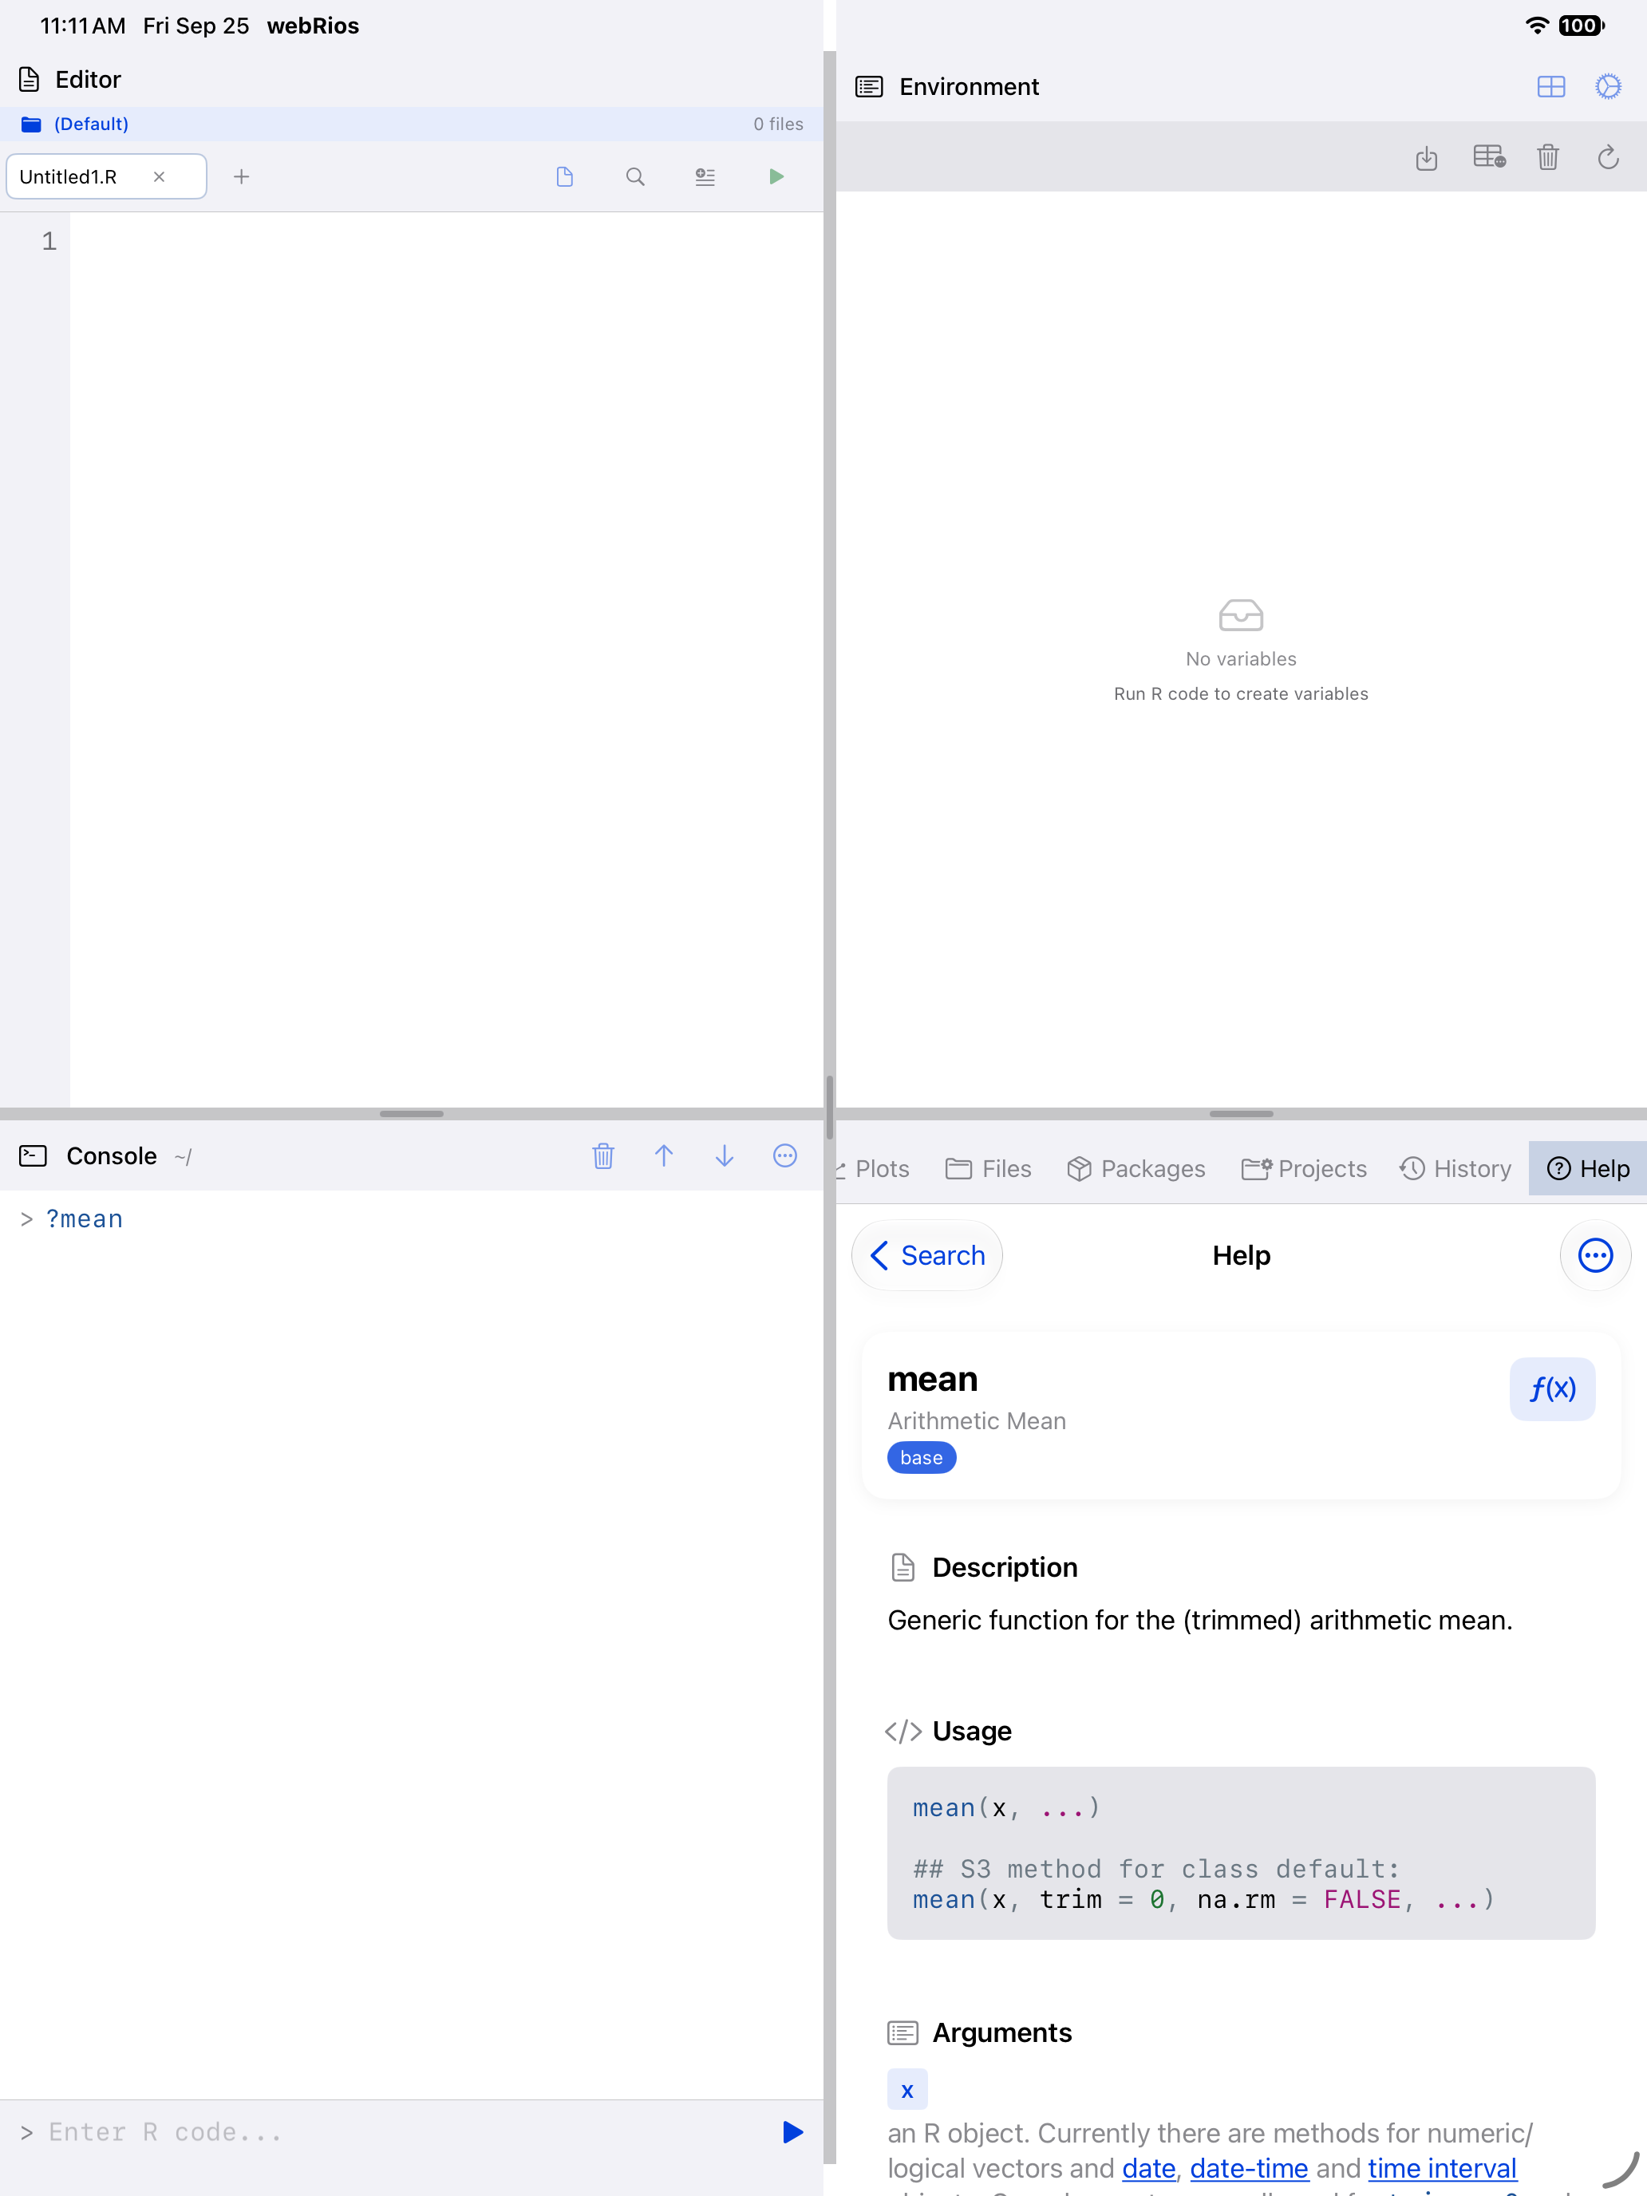The image size is (1647, 2196).
Task: Click the Wi-Fi status icon
Action: point(1537,26)
